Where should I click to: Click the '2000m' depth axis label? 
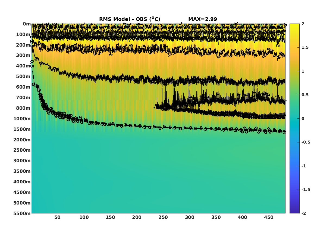pyautogui.click(x=22, y=140)
